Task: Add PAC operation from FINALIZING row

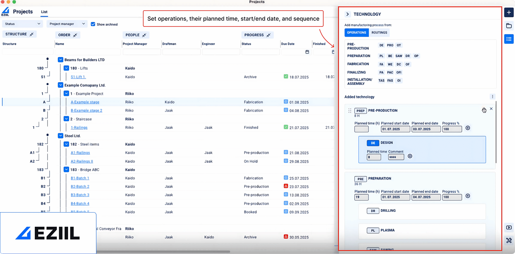Action: tap(390, 72)
